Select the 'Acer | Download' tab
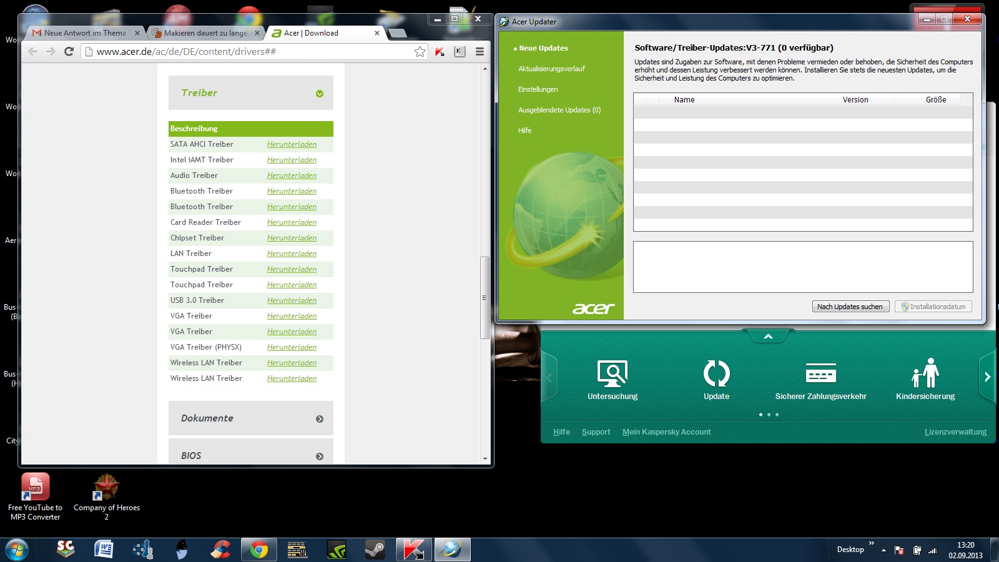Image resolution: width=999 pixels, height=562 pixels. click(325, 33)
